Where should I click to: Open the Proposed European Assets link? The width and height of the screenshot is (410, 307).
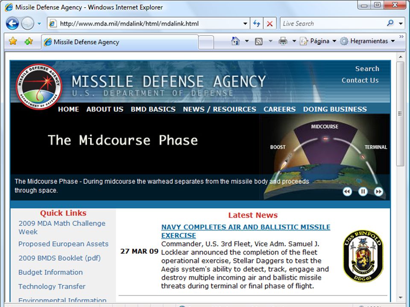coord(63,244)
